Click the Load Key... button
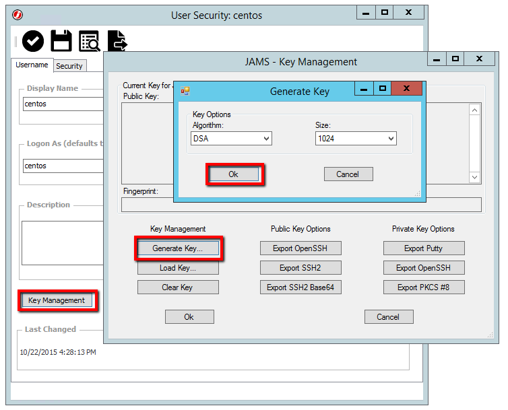The width and height of the screenshot is (508, 410). tap(178, 268)
